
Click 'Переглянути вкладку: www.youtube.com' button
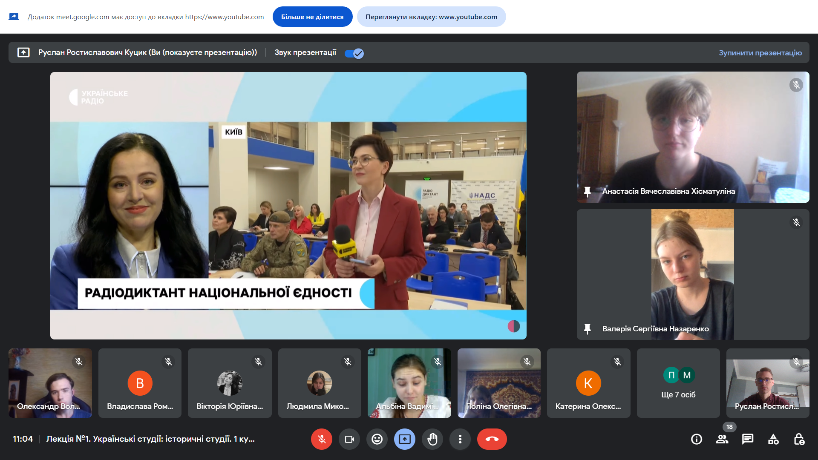[x=431, y=17]
